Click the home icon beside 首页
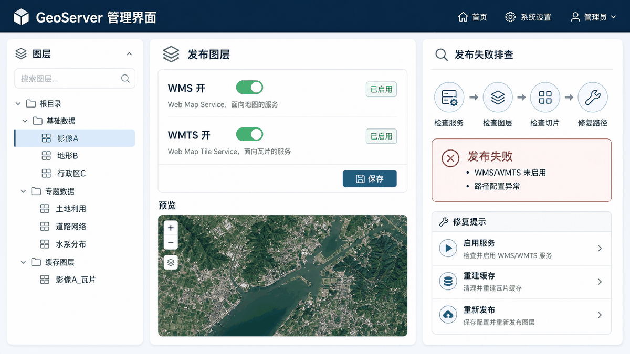 pyautogui.click(x=463, y=17)
